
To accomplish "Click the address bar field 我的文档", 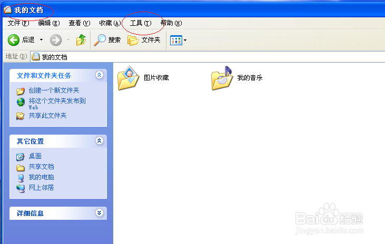I will coord(208,57).
